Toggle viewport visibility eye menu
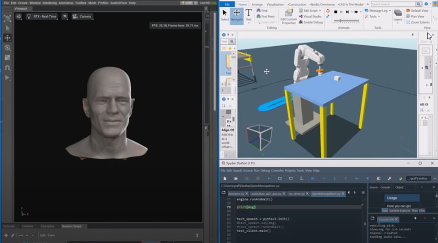This screenshot has width=438, height=243. (x=65, y=17)
